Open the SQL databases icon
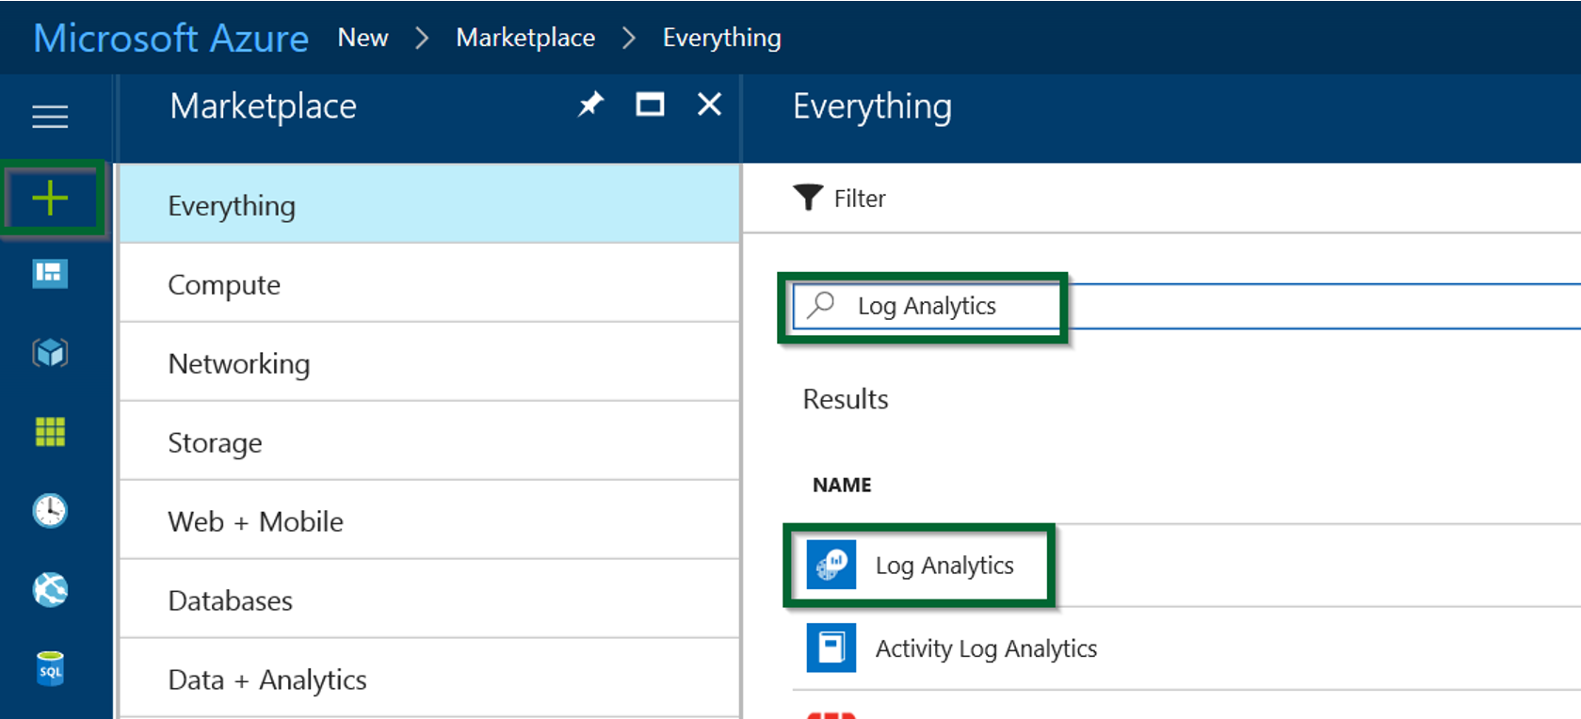1581x719 pixels. 50,669
